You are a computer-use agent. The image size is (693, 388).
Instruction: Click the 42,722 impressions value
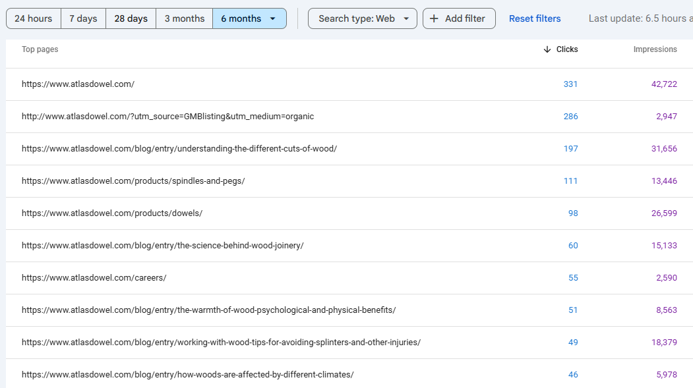pyautogui.click(x=664, y=84)
